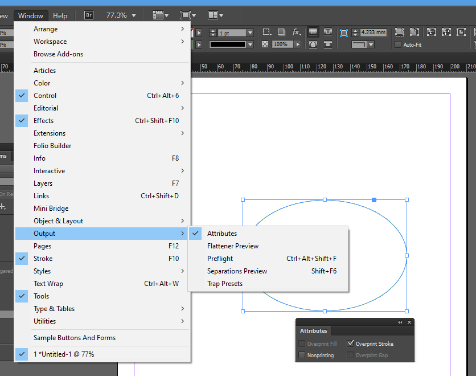This screenshot has width=476, height=376.
Task: Uncheck the Overprint Stroke checkbox
Action: [x=350, y=344]
